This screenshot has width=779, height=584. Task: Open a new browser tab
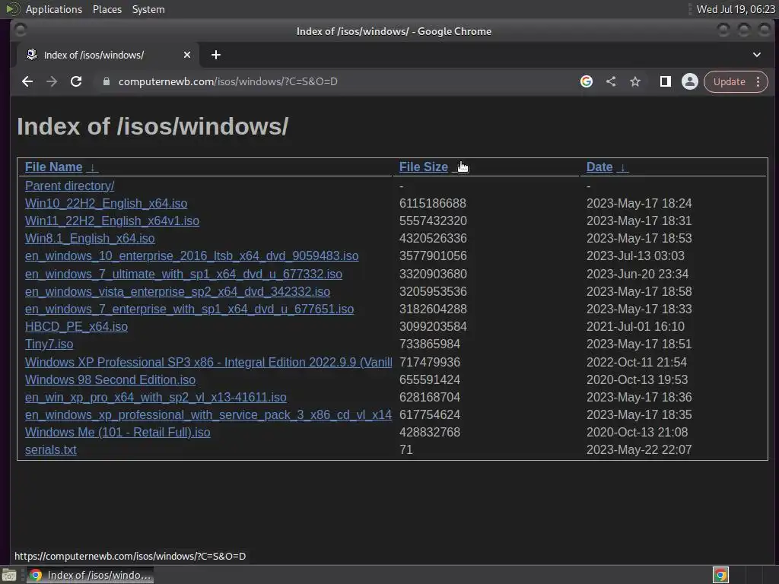(x=215, y=55)
